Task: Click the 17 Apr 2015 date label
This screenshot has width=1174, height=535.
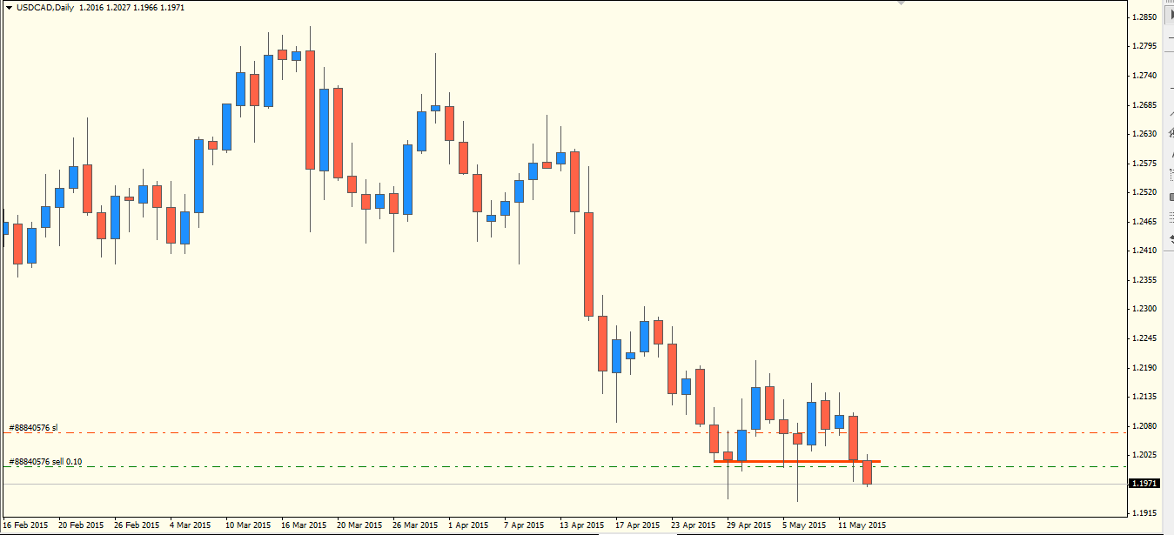Action: [637, 525]
